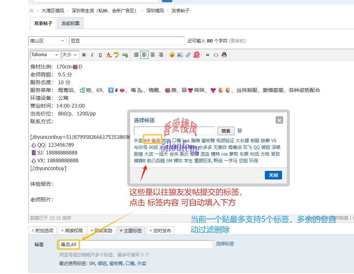Center-align text in the editor
This screenshot has width=354, height=274.
[x=153, y=55]
